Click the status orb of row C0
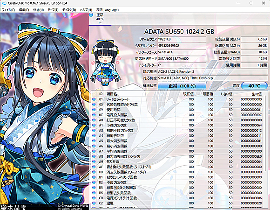 point(94,198)
